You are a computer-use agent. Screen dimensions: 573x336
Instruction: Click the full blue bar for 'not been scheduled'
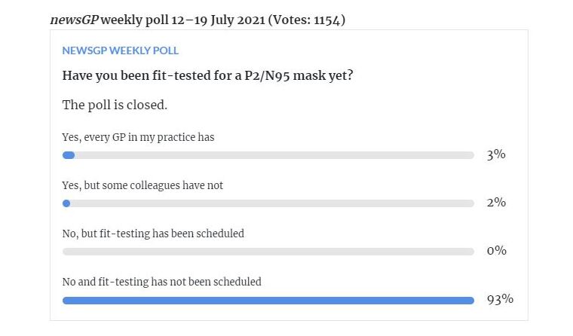(268, 300)
